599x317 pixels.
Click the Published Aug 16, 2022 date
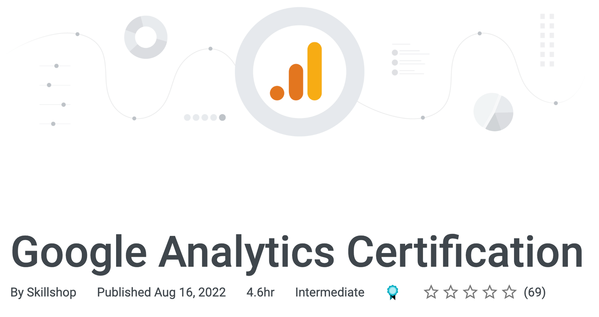(x=161, y=292)
